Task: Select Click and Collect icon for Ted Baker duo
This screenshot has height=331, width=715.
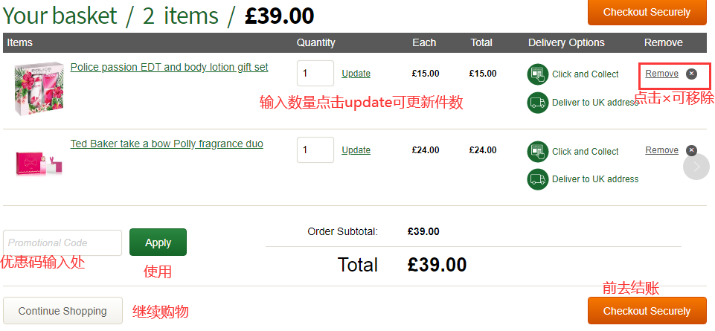Action: pyautogui.click(x=537, y=151)
